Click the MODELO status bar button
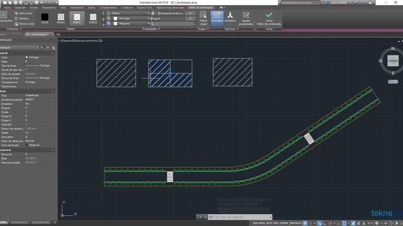 coord(296,223)
